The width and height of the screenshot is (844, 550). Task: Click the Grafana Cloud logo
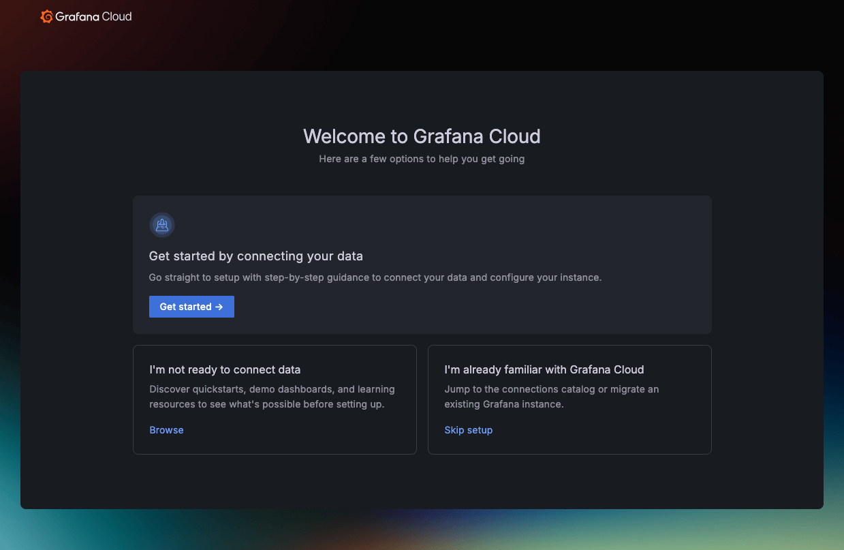tap(87, 16)
